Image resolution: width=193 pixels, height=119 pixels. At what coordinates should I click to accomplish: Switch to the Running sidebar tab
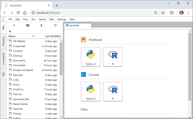coord(3,41)
